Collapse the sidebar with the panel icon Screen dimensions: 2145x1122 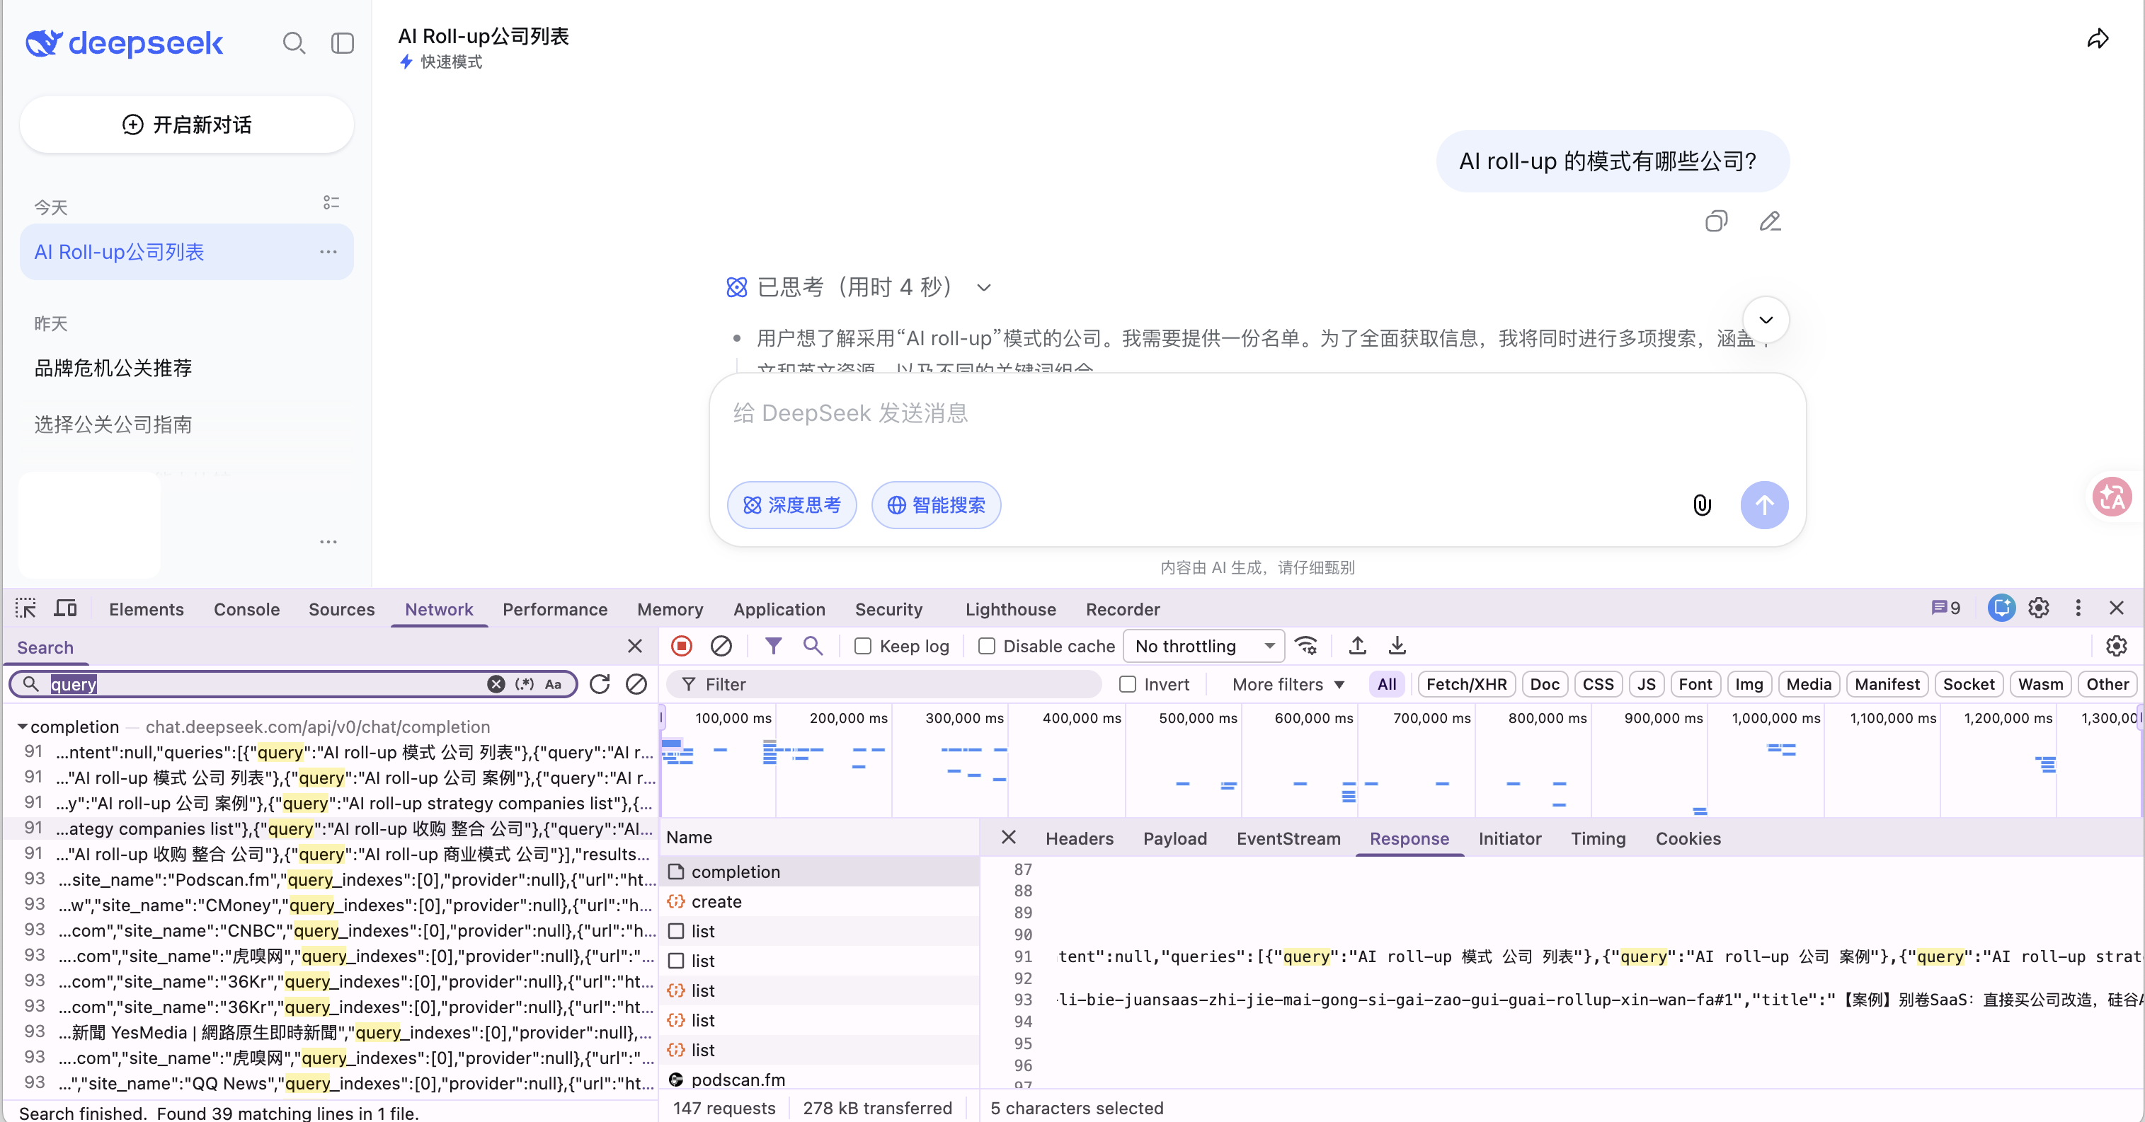coord(342,43)
